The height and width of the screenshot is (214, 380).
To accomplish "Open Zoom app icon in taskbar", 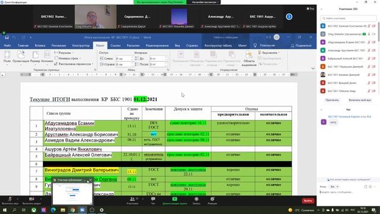I will click(x=82, y=210).
